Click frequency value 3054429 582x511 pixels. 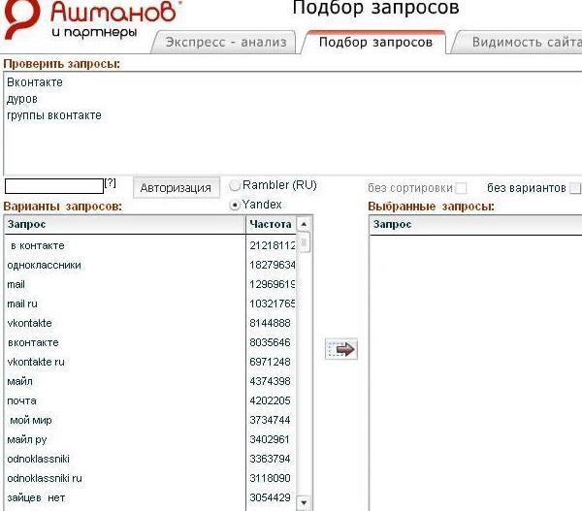(x=270, y=497)
